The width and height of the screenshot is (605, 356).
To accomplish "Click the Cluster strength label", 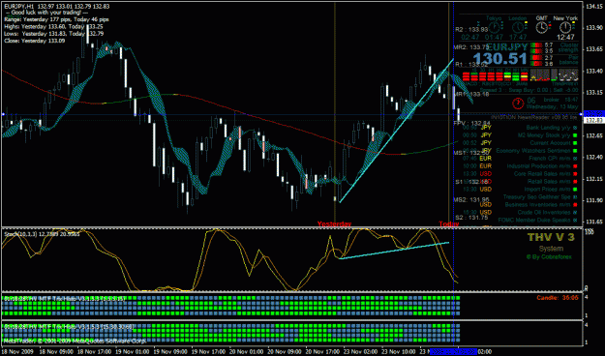I will pos(569,47).
